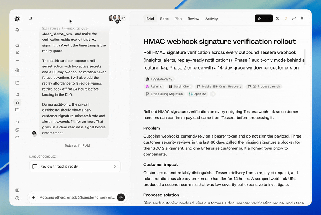The width and height of the screenshot is (321, 215).
Task: Open Mobile SDK Crash Recovery tag
Action: click(x=219, y=87)
